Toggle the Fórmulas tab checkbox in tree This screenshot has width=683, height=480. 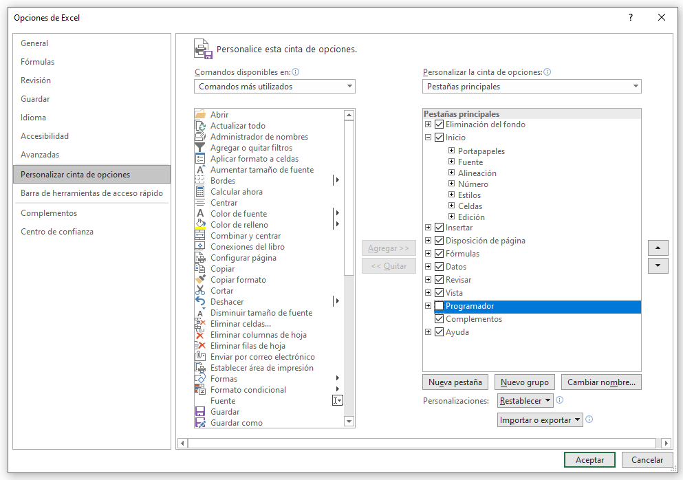click(439, 254)
